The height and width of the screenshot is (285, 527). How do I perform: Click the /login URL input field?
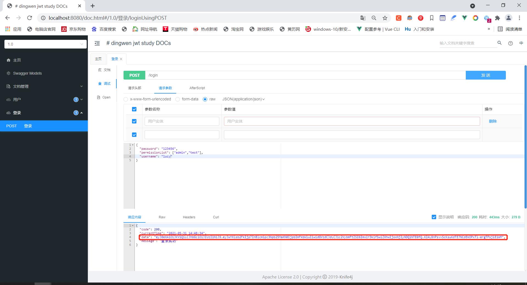click(305, 75)
